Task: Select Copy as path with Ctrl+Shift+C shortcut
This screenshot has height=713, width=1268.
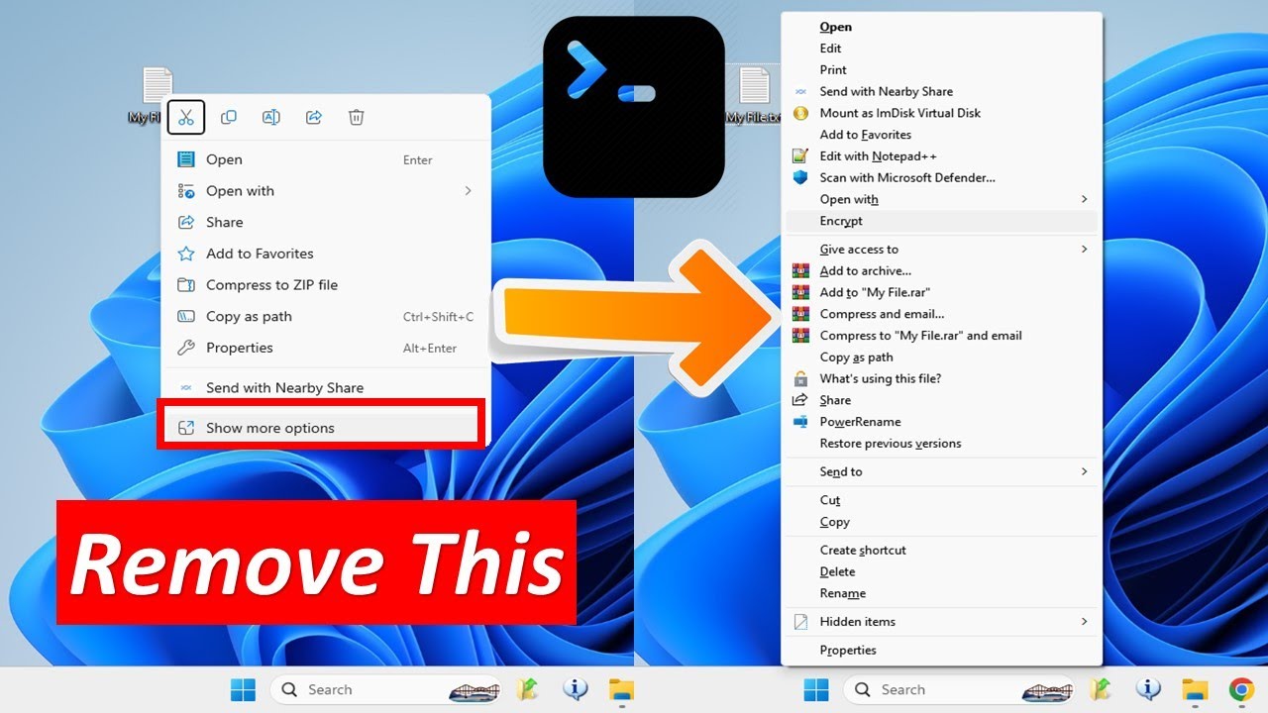Action: pyautogui.click(x=326, y=317)
